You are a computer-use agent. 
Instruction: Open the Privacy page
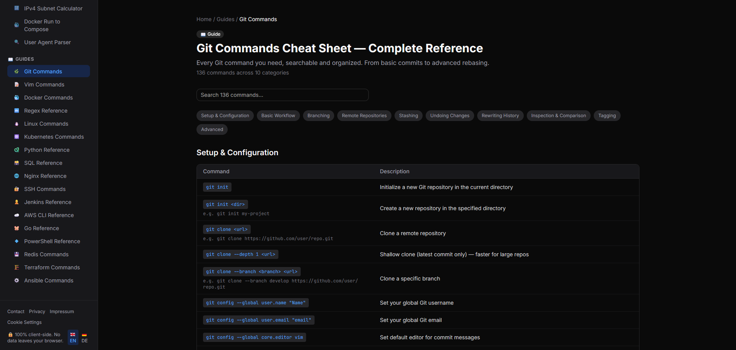pos(37,312)
